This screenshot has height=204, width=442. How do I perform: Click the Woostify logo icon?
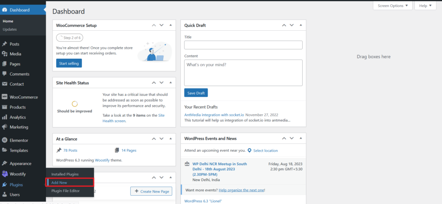point(4,174)
